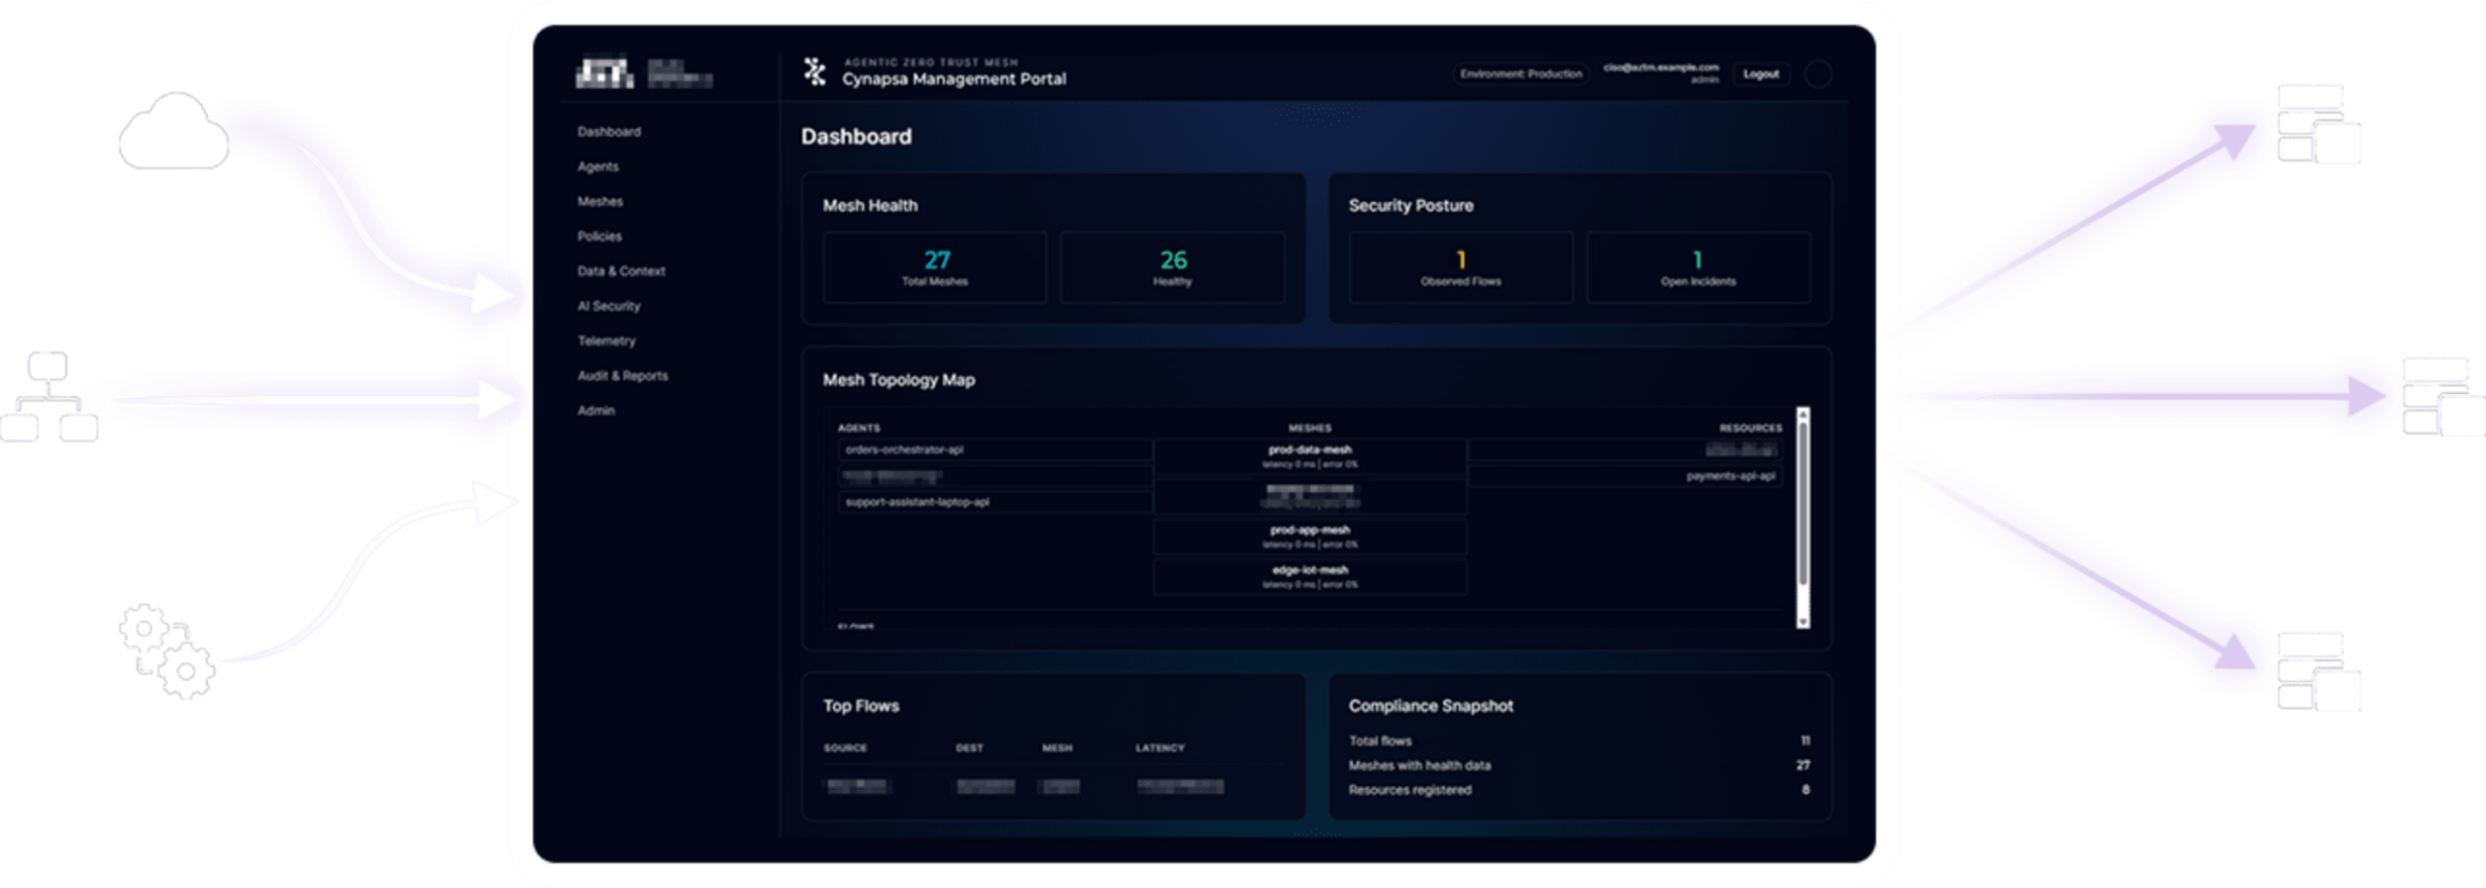The height and width of the screenshot is (888, 2486).
Task: Click the topology map scrollbar thumb
Action: coord(1802,503)
